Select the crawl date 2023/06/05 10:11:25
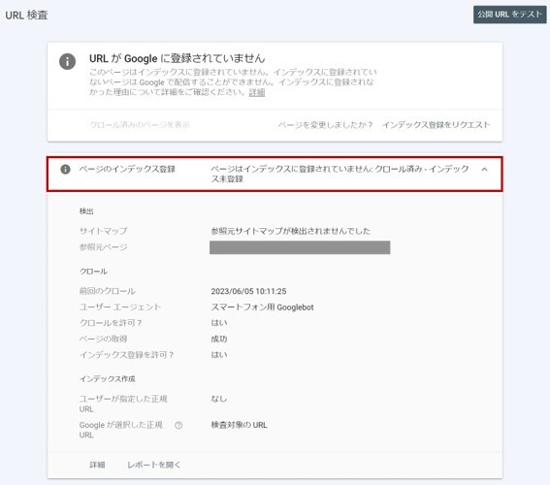The image size is (550, 485). point(248,291)
